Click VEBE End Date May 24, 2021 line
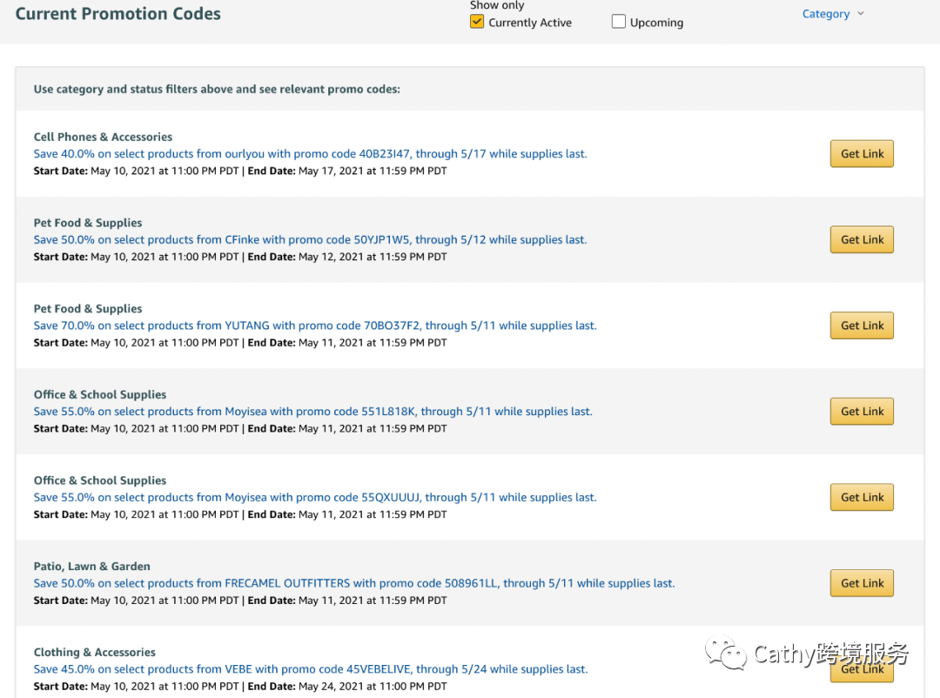This screenshot has width=940, height=698. [x=240, y=686]
